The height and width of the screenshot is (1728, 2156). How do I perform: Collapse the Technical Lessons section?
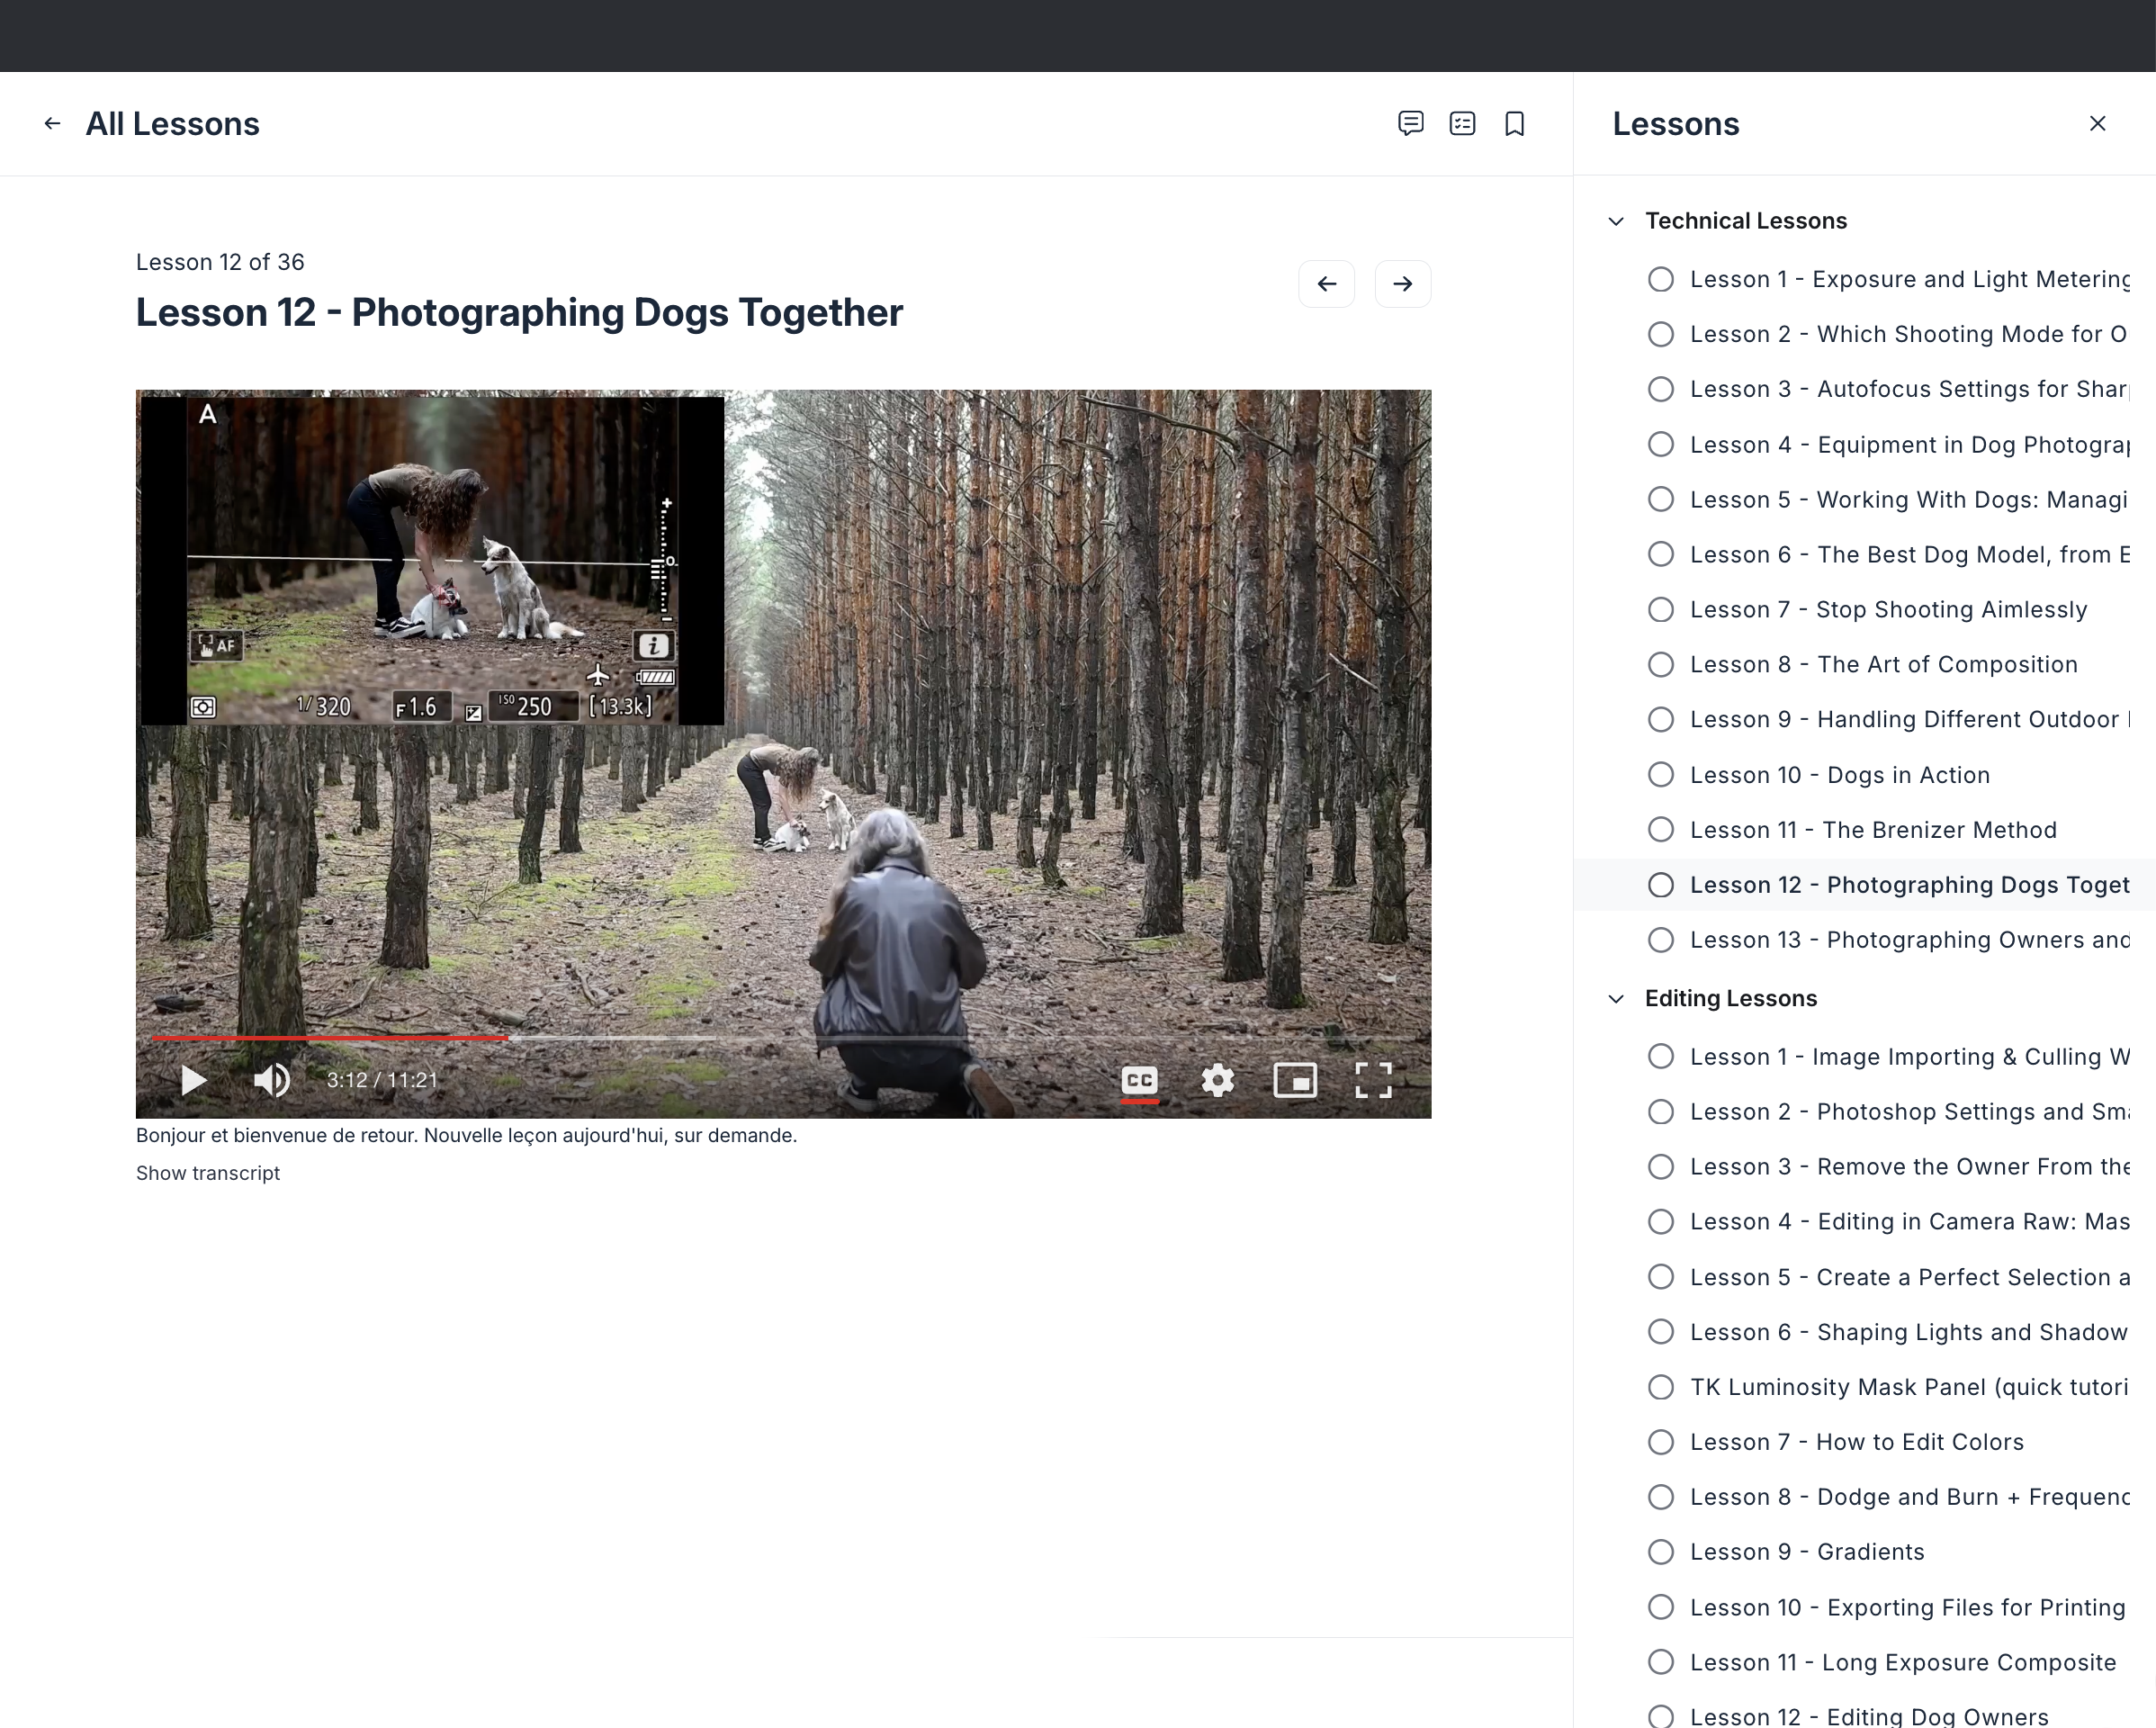[x=1616, y=221]
